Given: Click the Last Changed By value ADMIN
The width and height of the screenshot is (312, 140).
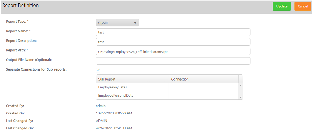Looking at the screenshot, I should [102, 121].
